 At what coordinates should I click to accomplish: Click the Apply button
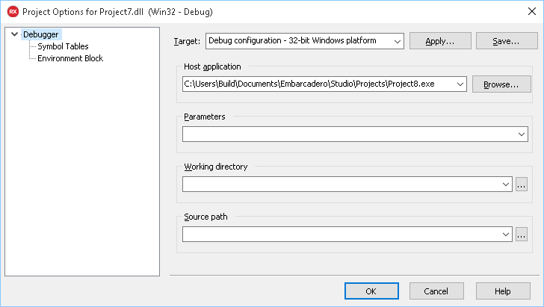pos(440,40)
